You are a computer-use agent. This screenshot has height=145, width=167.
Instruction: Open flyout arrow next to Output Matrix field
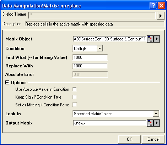click(x=157, y=123)
